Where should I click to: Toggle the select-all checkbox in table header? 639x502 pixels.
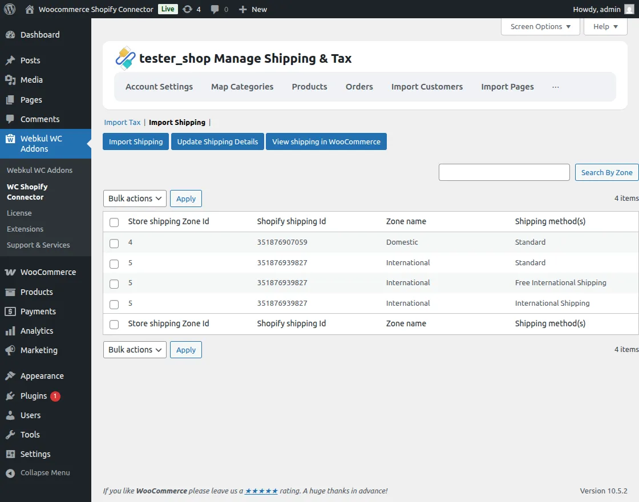[x=114, y=222]
